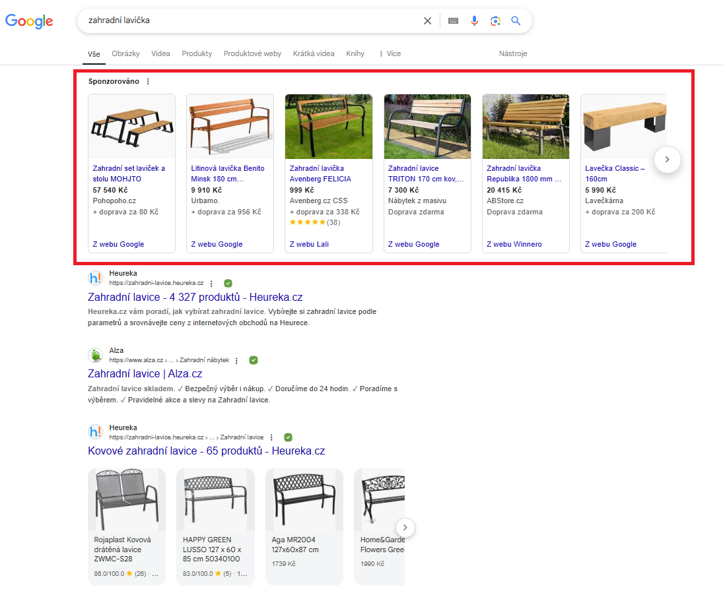The height and width of the screenshot is (597, 723).
Task: Click green verified badge on Kovové lavice result
Action: [288, 437]
